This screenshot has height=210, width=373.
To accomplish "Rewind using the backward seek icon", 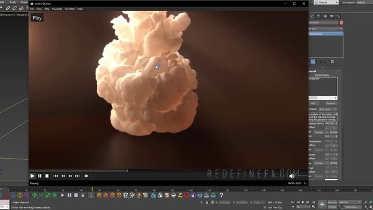I will point(63,176).
